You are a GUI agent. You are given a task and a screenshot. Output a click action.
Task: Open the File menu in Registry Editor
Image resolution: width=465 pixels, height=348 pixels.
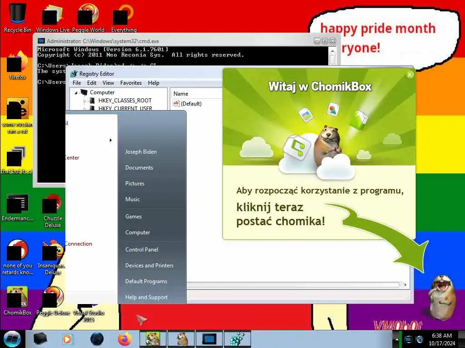[77, 83]
